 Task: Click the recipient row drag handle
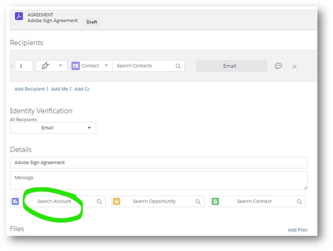[x=12, y=66]
